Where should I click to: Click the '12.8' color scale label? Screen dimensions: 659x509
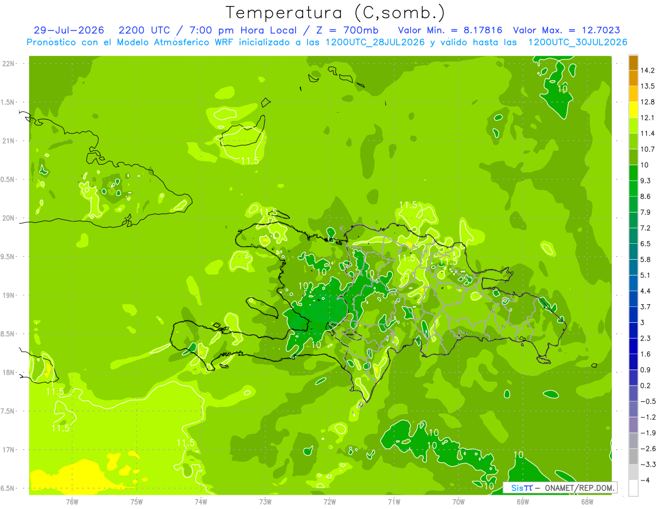[x=647, y=102]
